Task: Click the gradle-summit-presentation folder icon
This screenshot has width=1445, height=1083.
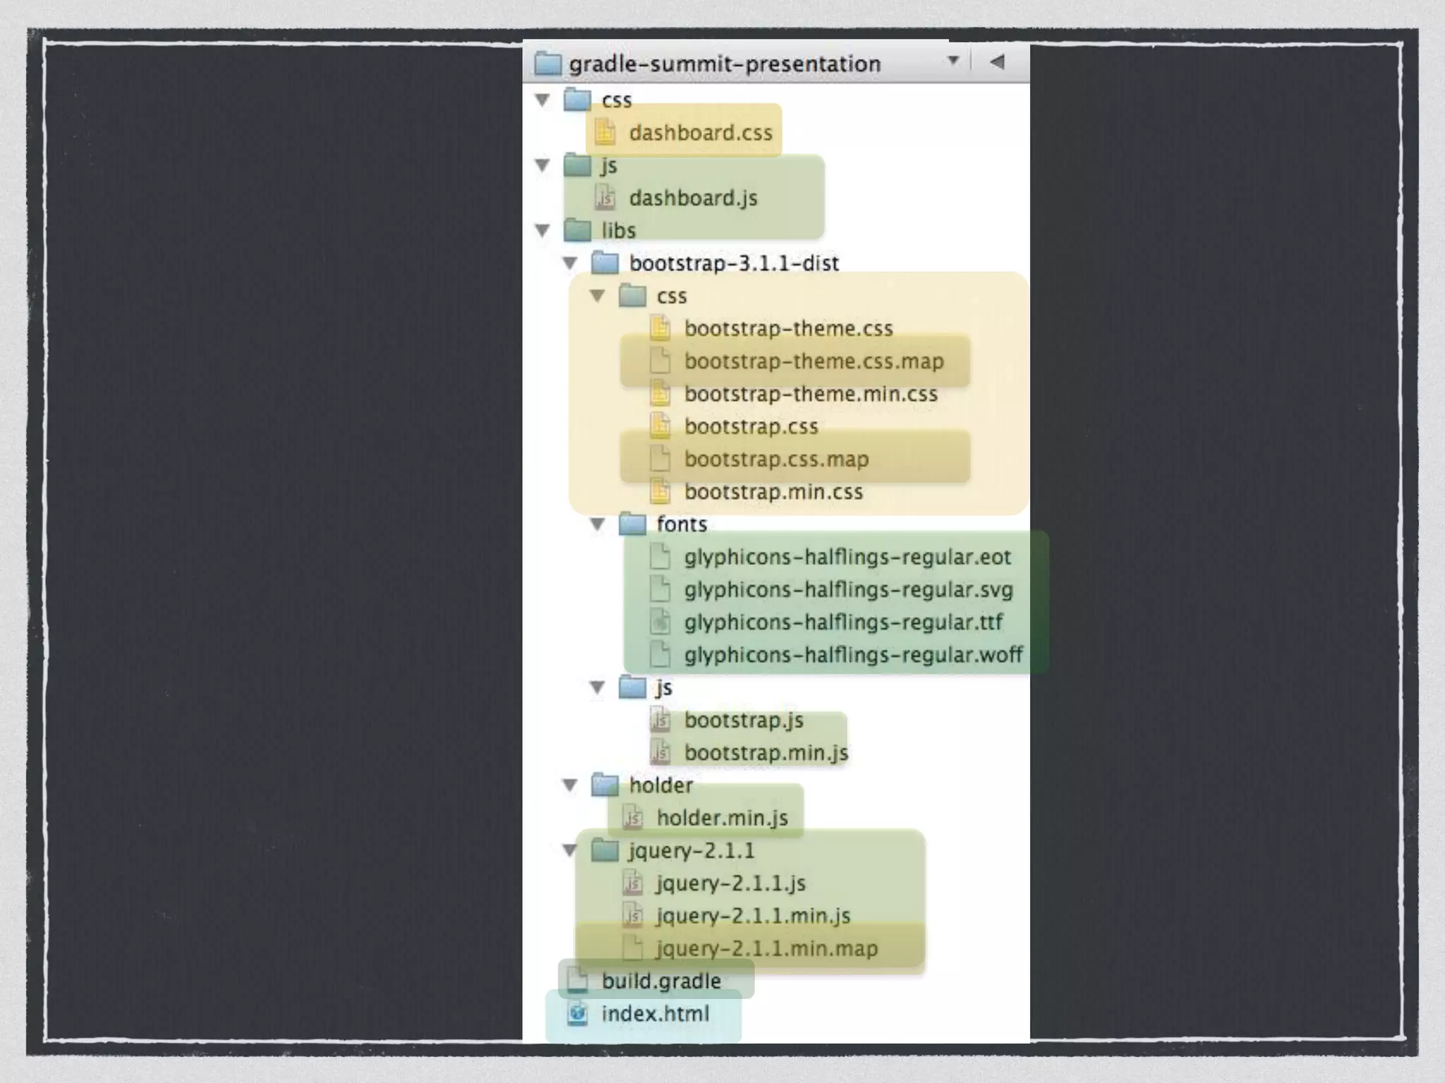Action: click(548, 63)
